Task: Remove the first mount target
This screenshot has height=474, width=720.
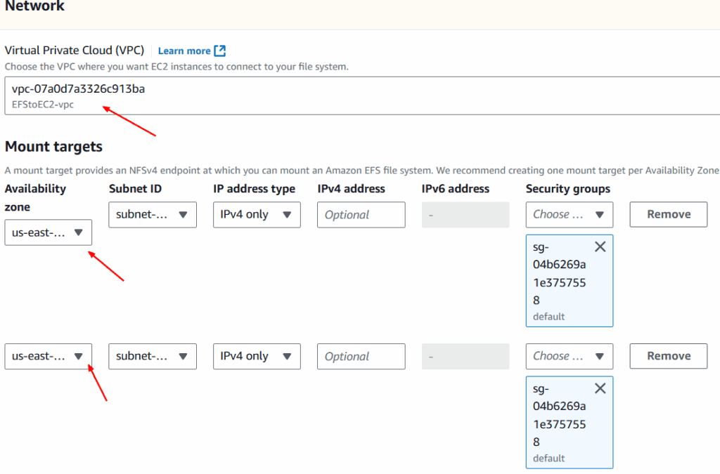Action: (x=669, y=215)
